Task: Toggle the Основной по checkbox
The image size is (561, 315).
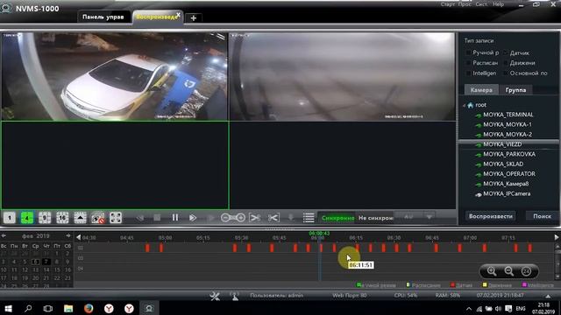Action: click(506, 73)
